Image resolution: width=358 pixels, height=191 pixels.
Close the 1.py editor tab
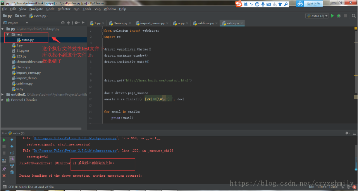tap(103, 23)
